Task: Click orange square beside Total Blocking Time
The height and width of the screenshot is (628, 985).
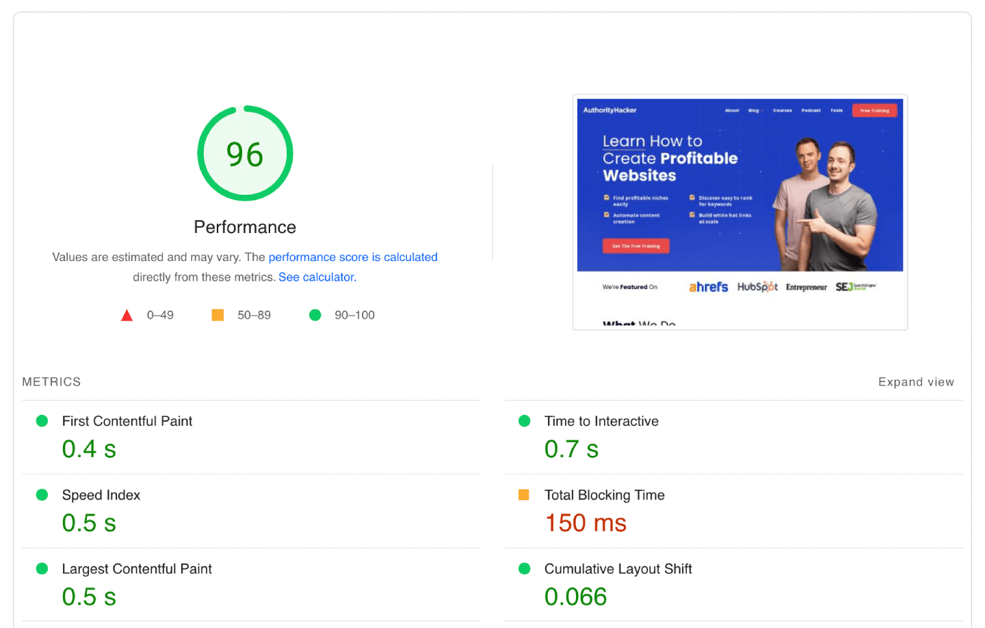Action: (524, 495)
